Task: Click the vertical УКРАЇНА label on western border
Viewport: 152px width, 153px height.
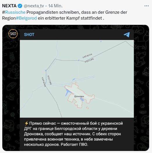Action: coord(44,82)
